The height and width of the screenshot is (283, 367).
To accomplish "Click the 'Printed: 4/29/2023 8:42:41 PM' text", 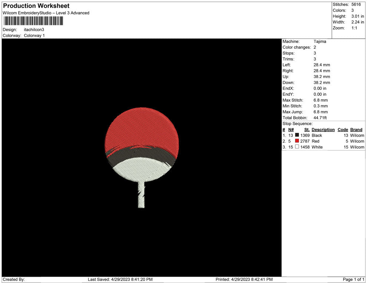I will 244,279.
